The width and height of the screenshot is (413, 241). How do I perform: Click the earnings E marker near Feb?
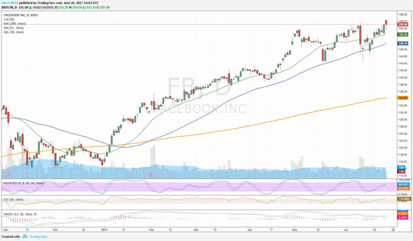click(152, 175)
